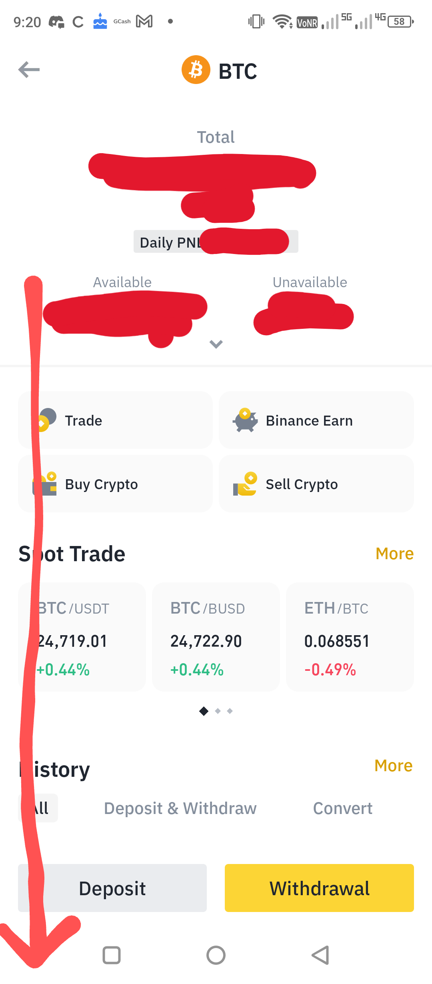Tap the Buy Crypto wallet icon

click(44, 484)
